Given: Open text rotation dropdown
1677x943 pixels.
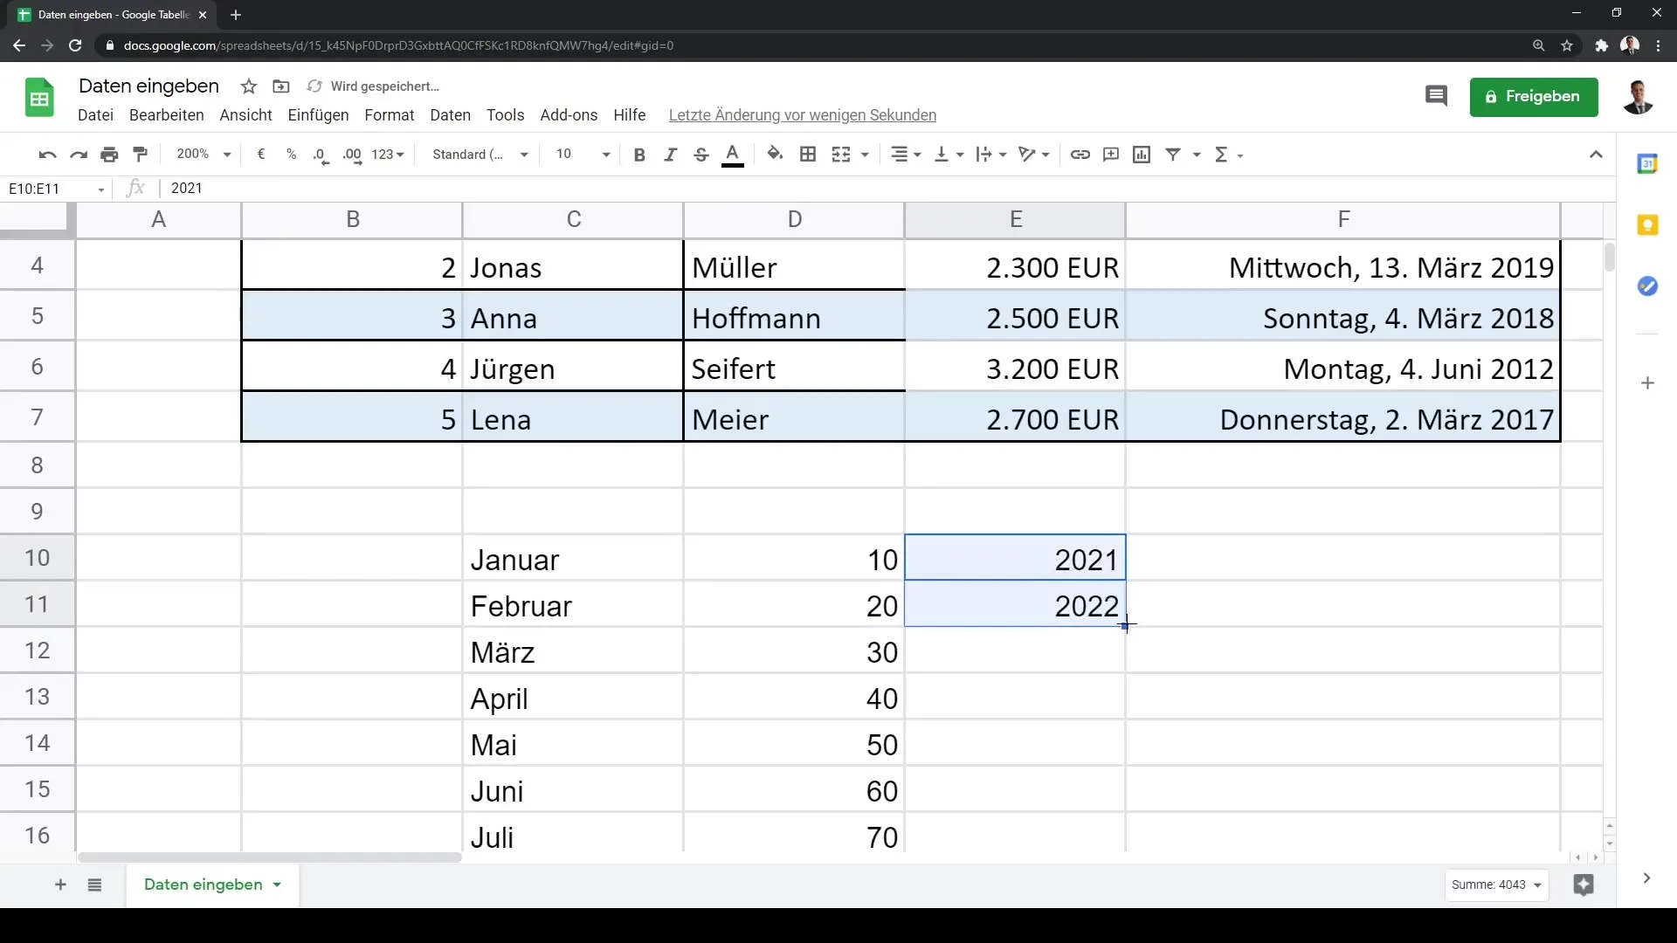Looking at the screenshot, I should pos(1034,155).
